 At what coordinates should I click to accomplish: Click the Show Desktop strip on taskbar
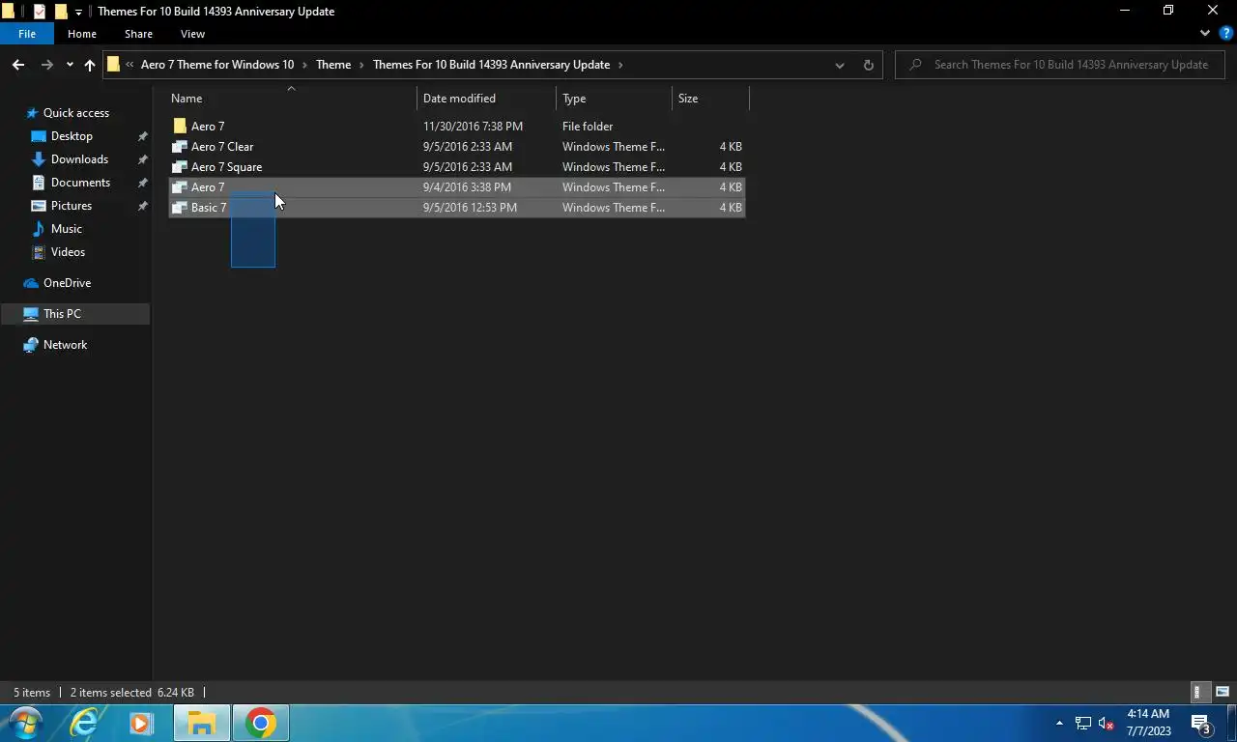pos(1231,723)
